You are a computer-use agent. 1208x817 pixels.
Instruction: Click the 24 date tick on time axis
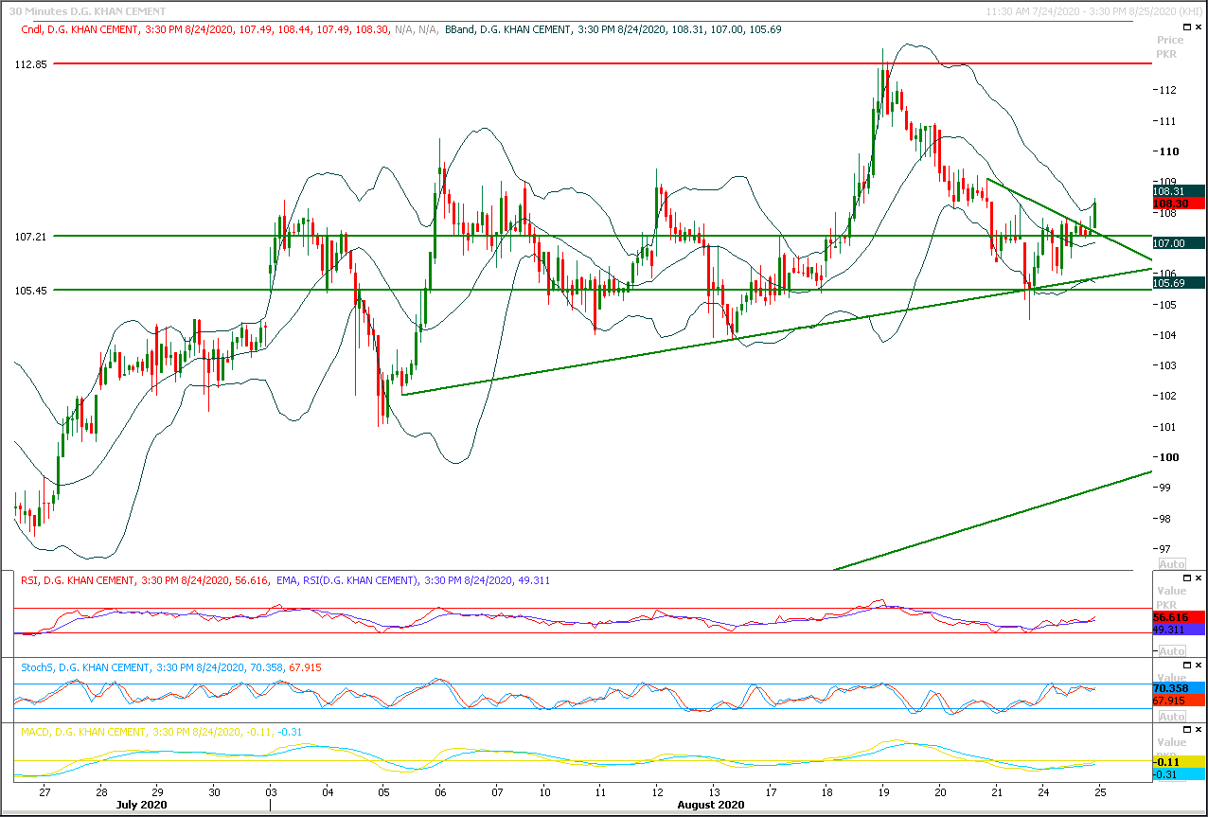(x=1042, y=791)
